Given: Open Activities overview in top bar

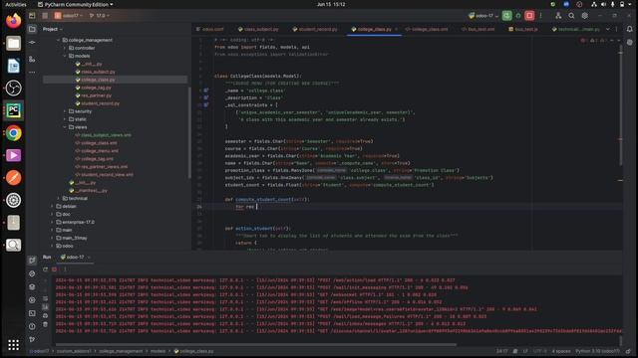Looking at the screenshot, I should click(x=16, y=4).
